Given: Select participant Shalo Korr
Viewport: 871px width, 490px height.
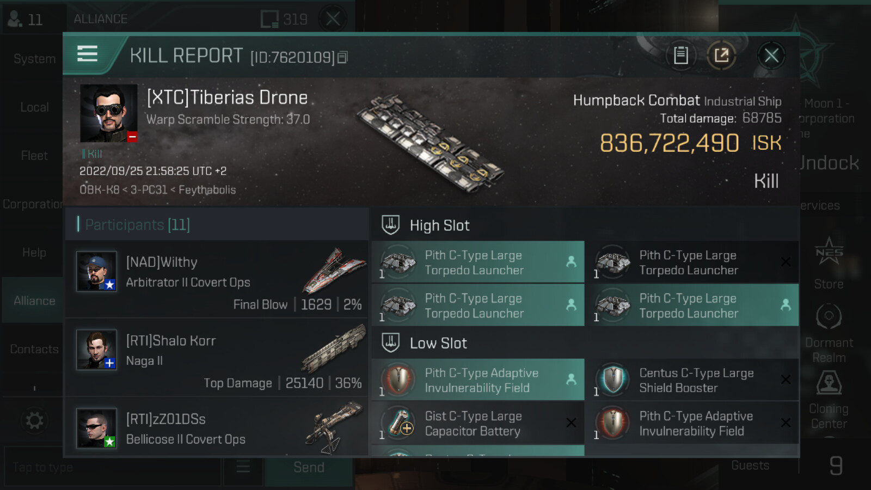Looking at the screenshot, I should [217, 358].
